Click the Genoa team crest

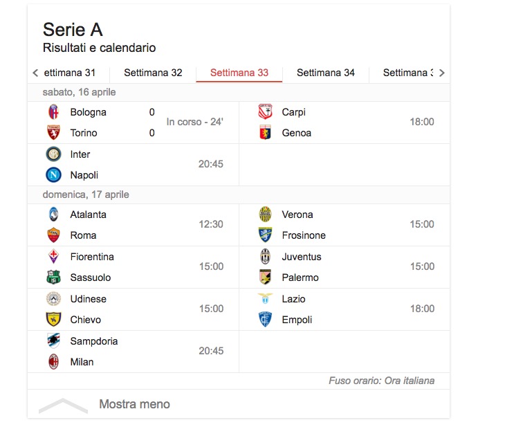[265, 133]
